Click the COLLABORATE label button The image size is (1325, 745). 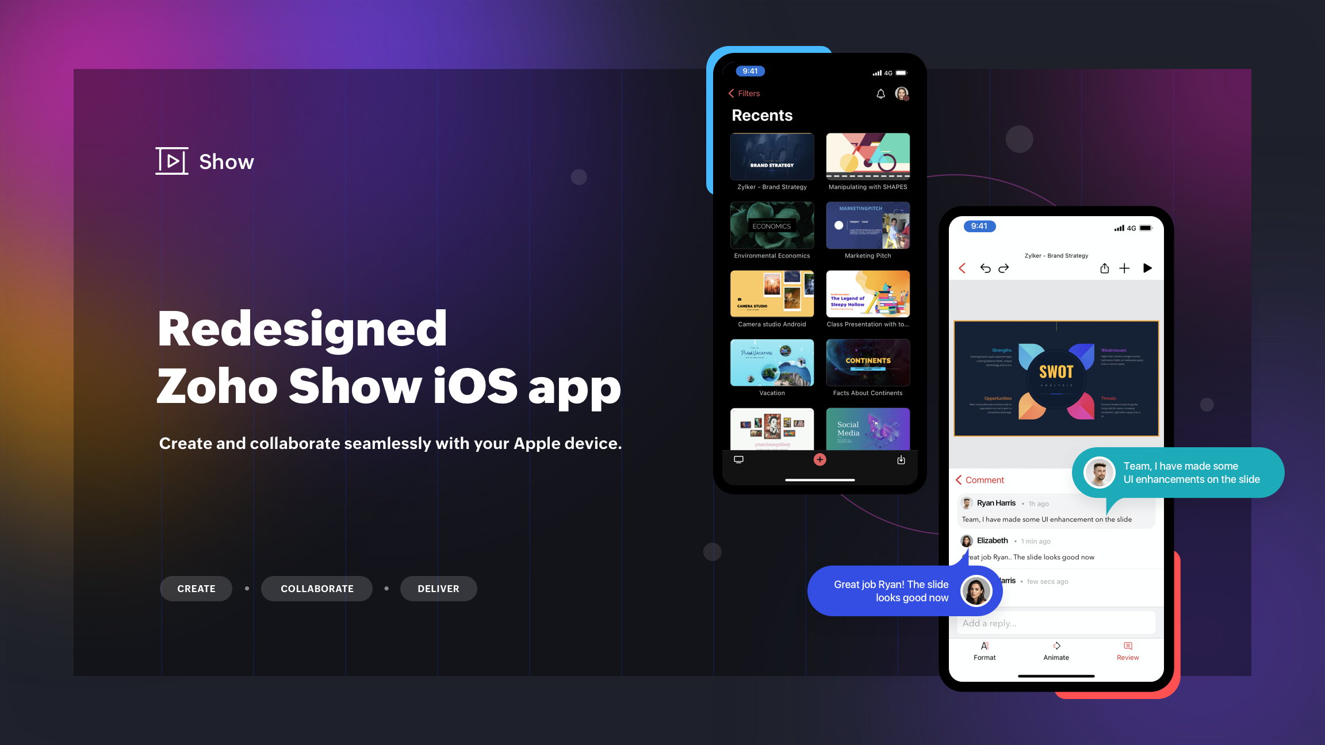point(317,589)
